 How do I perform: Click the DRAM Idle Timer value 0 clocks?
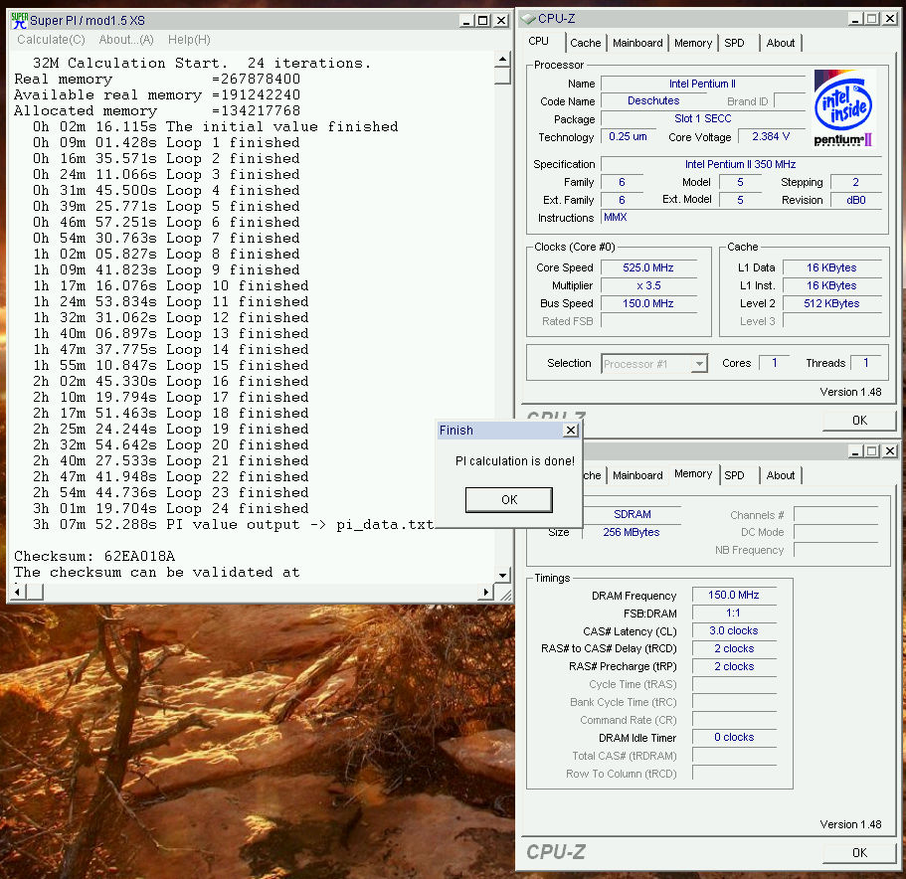734,738
